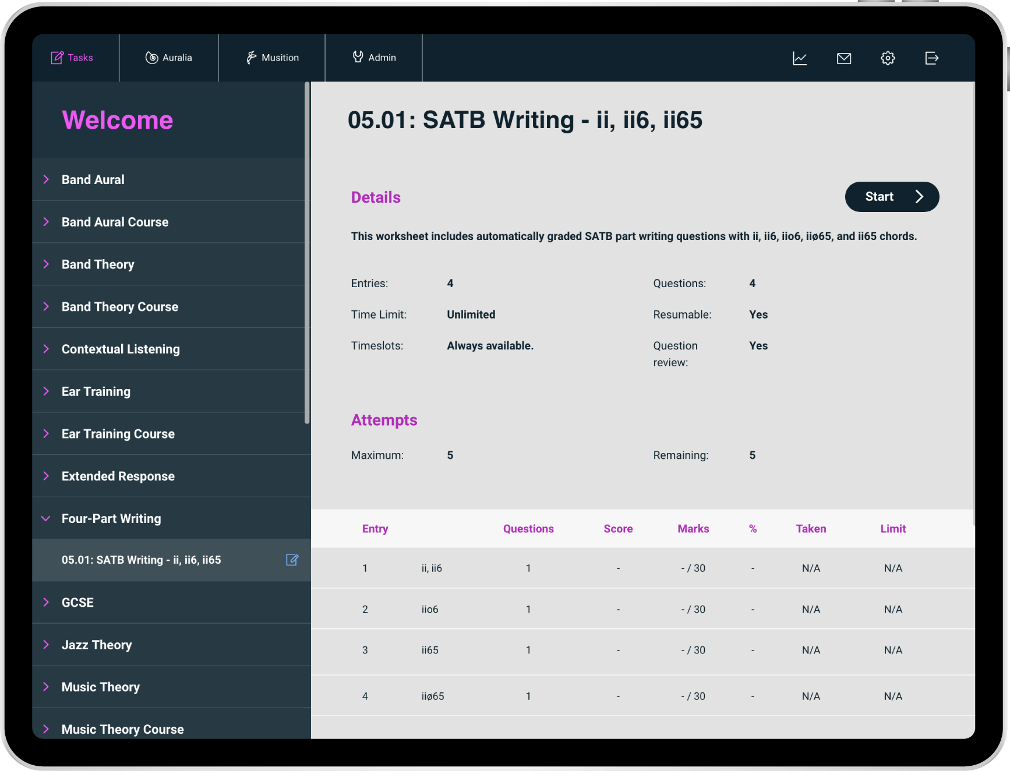Click the Welcome heading link
This screenshot has height=771, width=1010.
coord(118,120)
